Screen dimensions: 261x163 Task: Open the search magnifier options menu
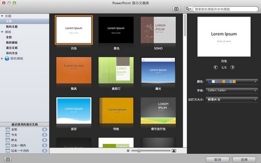[188, 9]
